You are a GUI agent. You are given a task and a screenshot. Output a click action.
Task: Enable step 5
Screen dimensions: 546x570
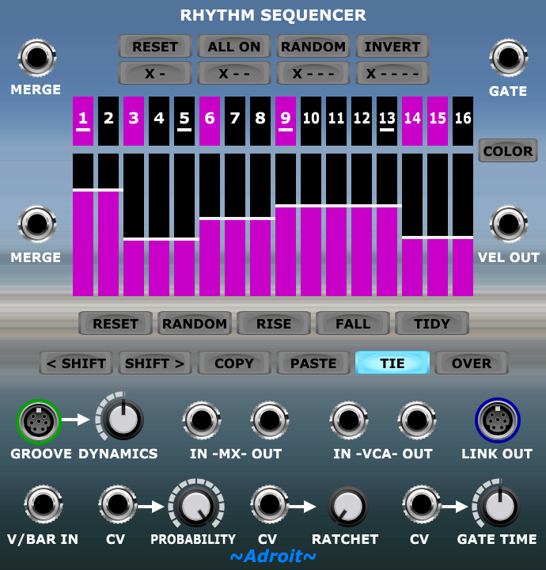point(184,121)
